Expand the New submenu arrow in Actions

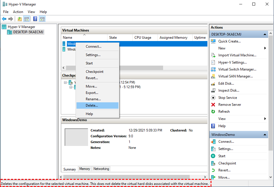(265, 48)
